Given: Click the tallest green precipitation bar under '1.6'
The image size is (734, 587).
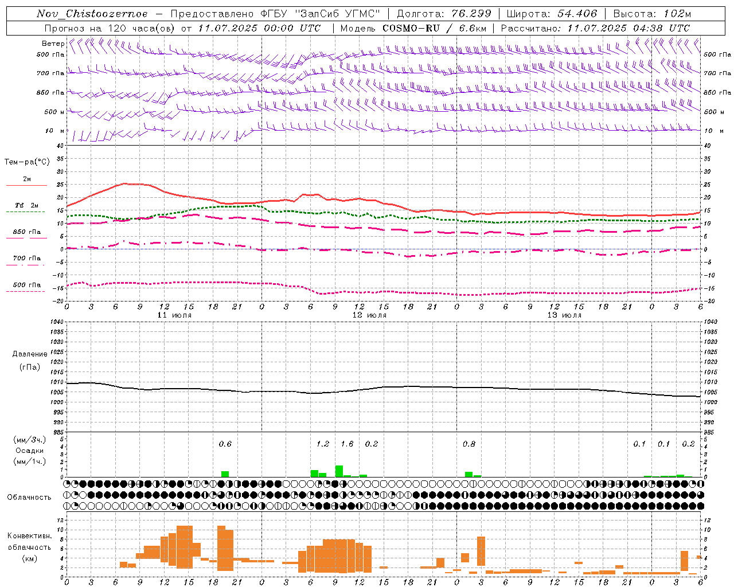Looking at the screenshot, I should tap(339, 471).
